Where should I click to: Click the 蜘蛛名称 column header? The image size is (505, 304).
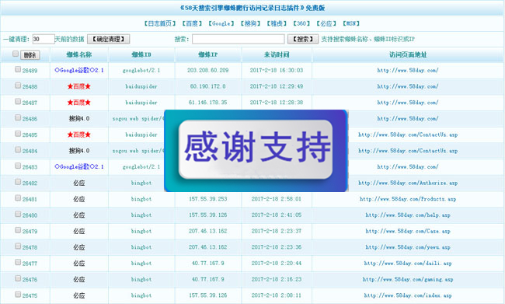point(79,54)
